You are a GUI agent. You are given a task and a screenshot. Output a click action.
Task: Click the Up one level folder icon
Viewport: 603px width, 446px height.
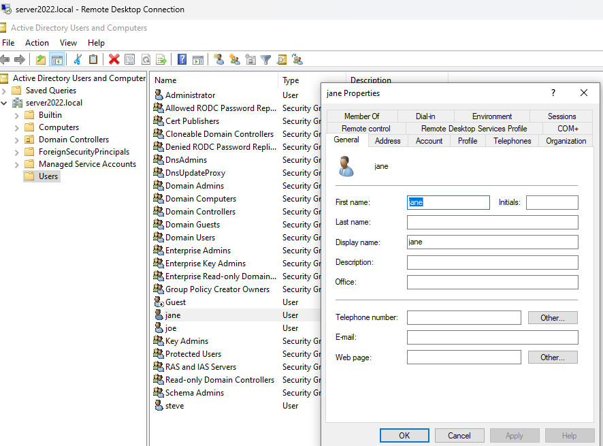pyautogui.click(x=41, y=60)
